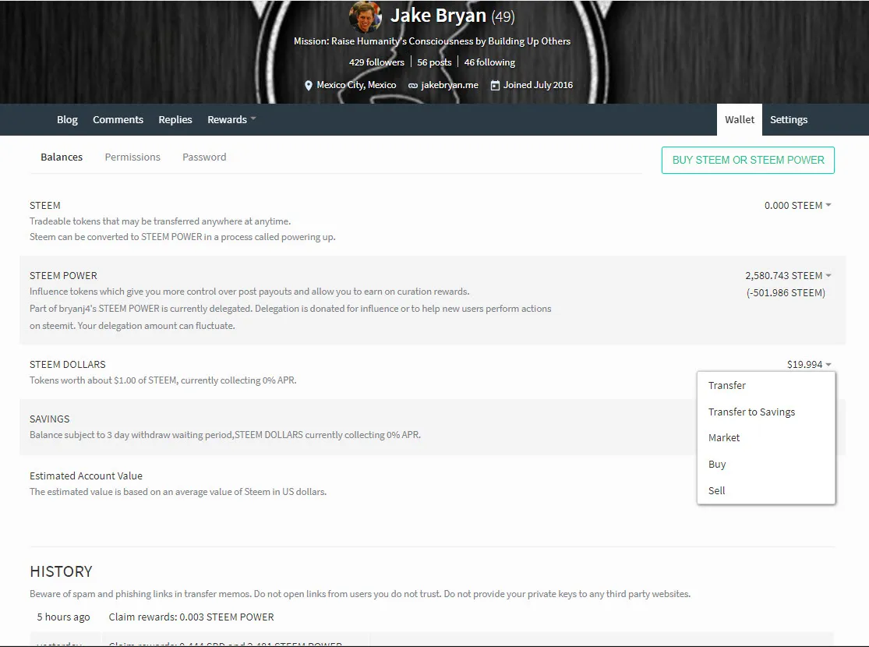Image resolution: width=869 pixels, height=647 pixels.
Task: Click the Mexico City, Mexico location text
Action: 356,85
